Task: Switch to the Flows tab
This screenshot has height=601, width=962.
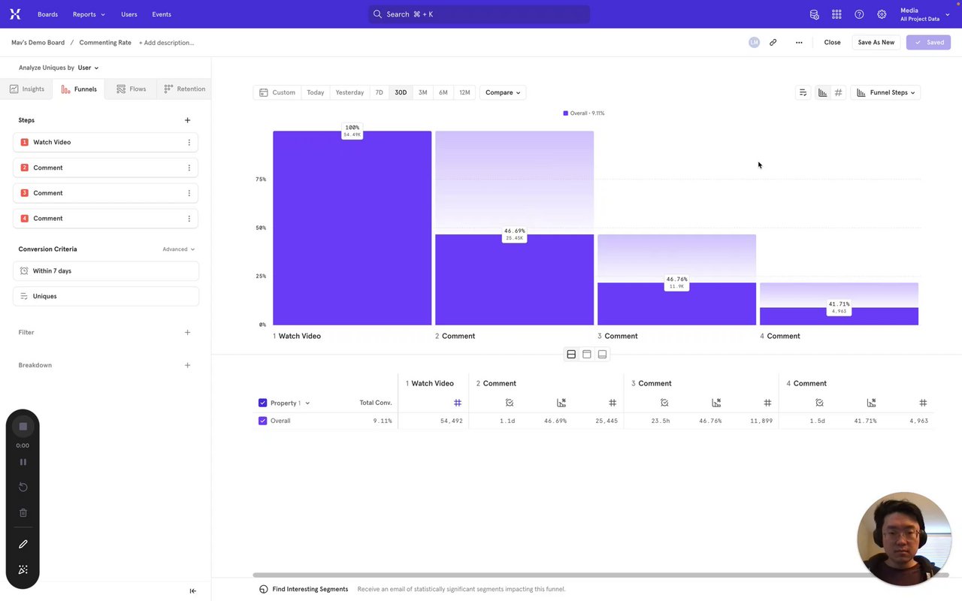Action: click(x=131, y=89)
